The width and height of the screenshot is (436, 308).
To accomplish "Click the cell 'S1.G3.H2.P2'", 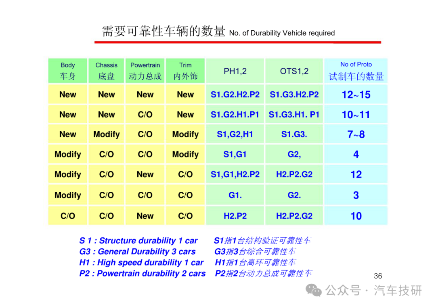I will tap(294, 94).
